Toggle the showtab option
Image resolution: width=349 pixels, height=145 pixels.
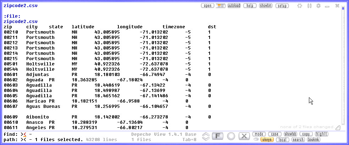[x=290, y=134]
